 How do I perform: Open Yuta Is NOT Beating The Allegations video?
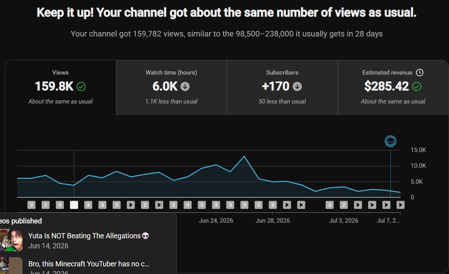[89, 236]
